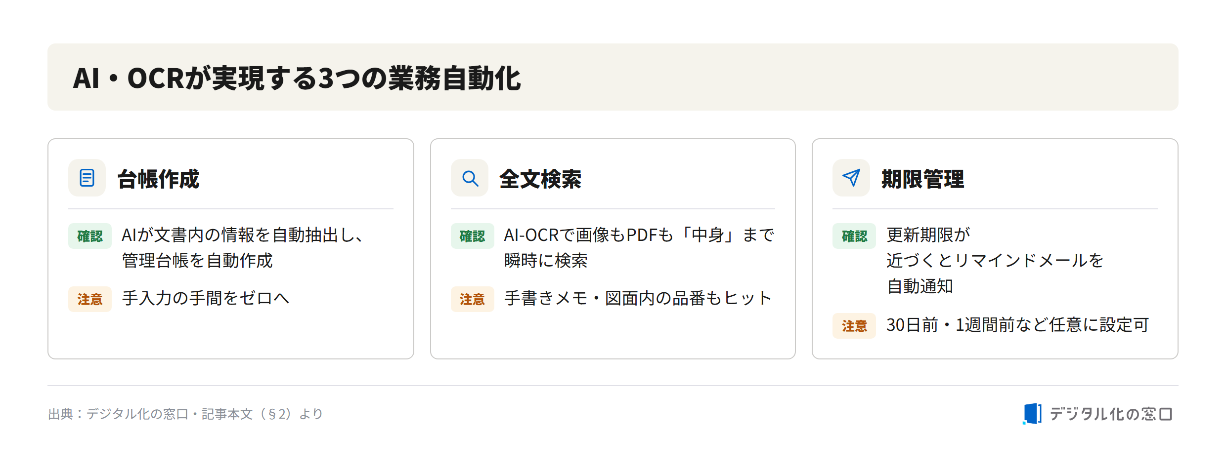Click the main title AI・OCRが実現する3つの業務自動化
Viewport: 1226px width, 471px height.
click(x=297, y=78)
